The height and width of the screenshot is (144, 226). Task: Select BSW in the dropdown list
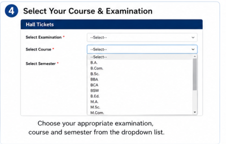pos(140,90)
